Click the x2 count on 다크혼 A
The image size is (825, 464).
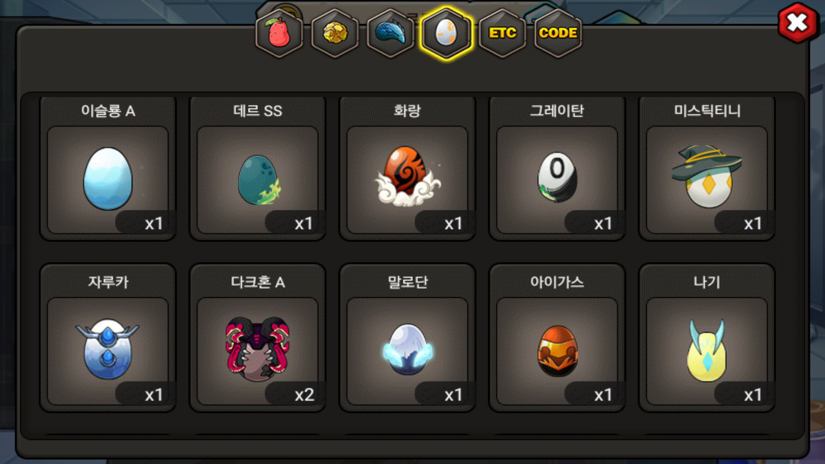coord(304,395)
